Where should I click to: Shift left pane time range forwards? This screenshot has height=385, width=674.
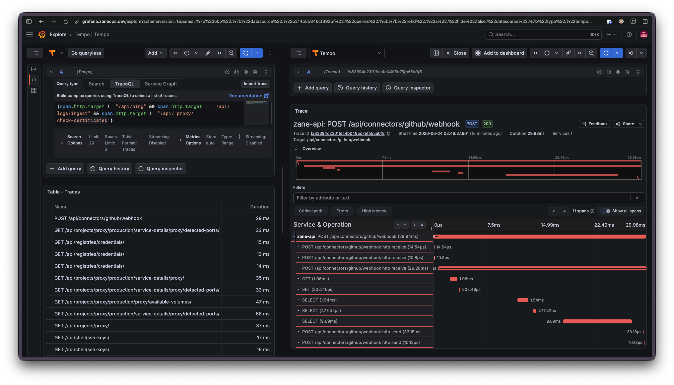click(220, 53)
